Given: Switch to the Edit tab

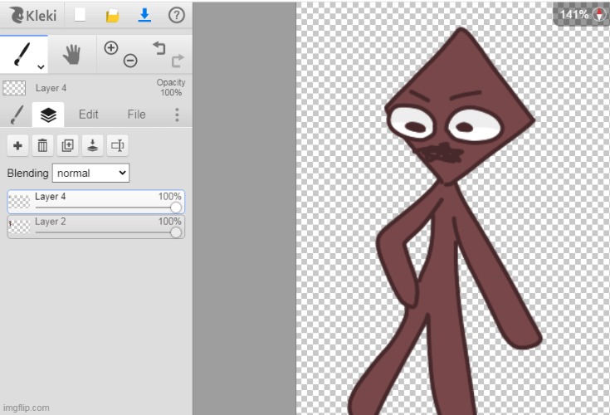Looking at the screenshot, I should click(x=88, y=115).
